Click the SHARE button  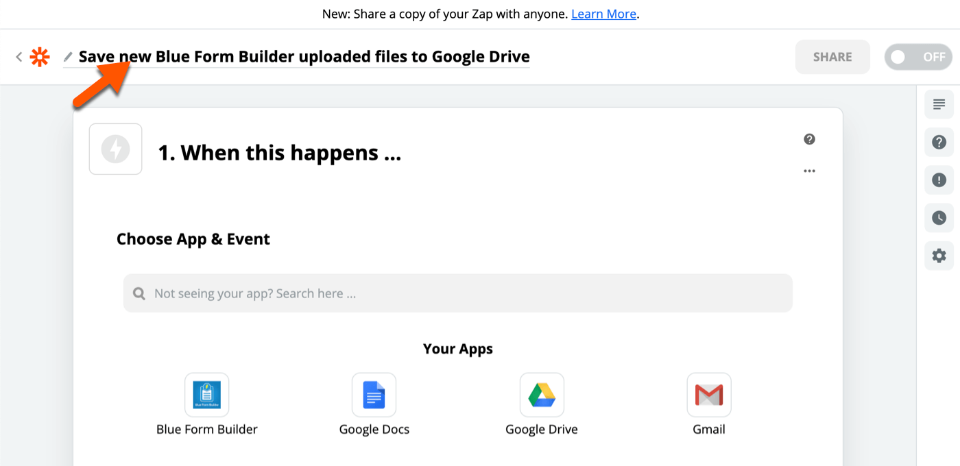832,57
